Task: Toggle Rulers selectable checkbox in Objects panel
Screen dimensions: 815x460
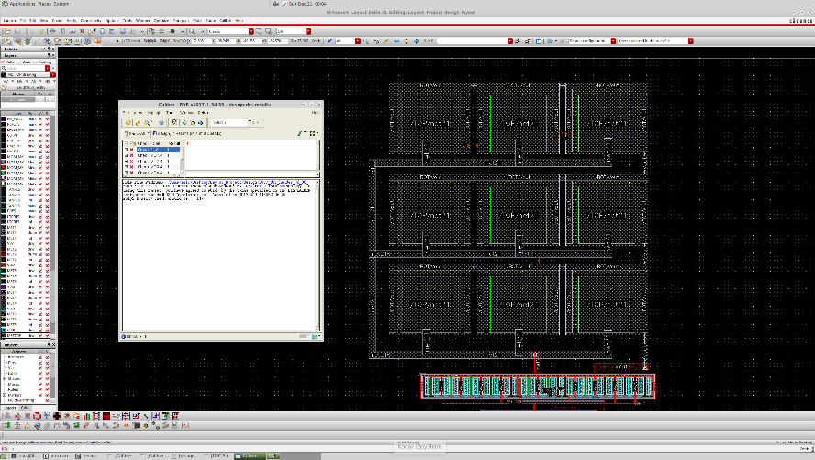Action: coord(48,390)
